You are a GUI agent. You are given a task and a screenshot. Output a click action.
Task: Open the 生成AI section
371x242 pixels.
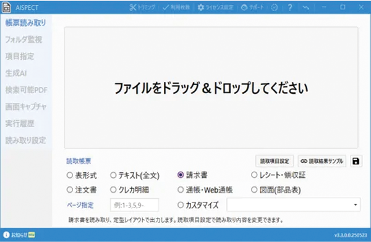(16, 73)
